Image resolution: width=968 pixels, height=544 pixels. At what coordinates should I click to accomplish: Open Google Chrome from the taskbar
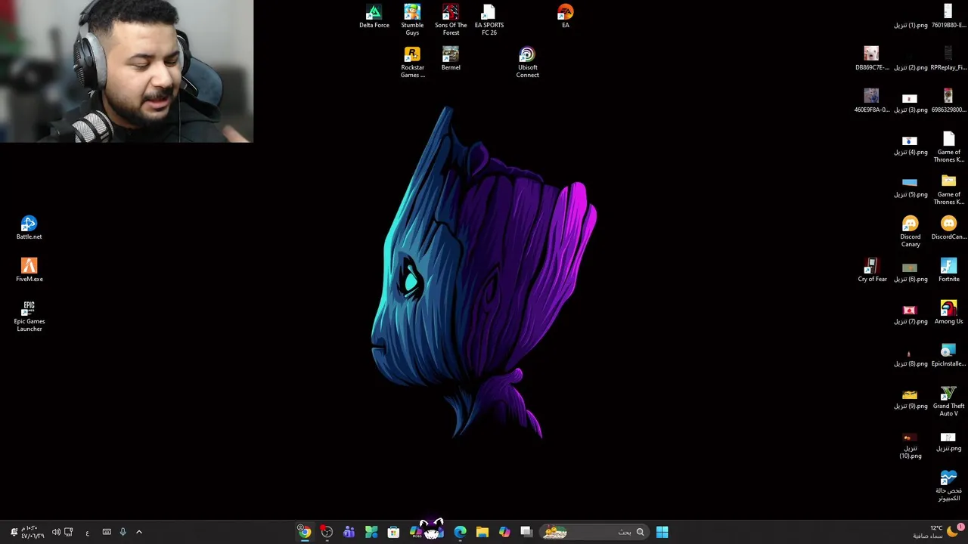(304, 532)
